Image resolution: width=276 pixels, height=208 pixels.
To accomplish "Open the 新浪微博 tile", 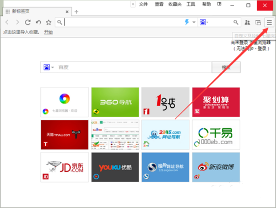I will point(216,167).
